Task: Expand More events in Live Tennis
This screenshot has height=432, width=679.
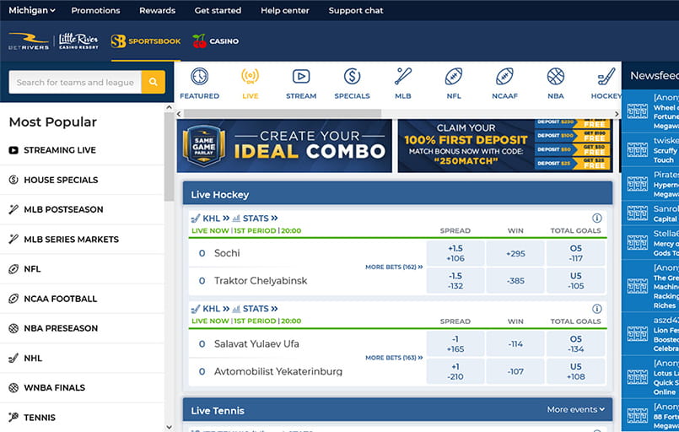Action: tap(575, 410)
